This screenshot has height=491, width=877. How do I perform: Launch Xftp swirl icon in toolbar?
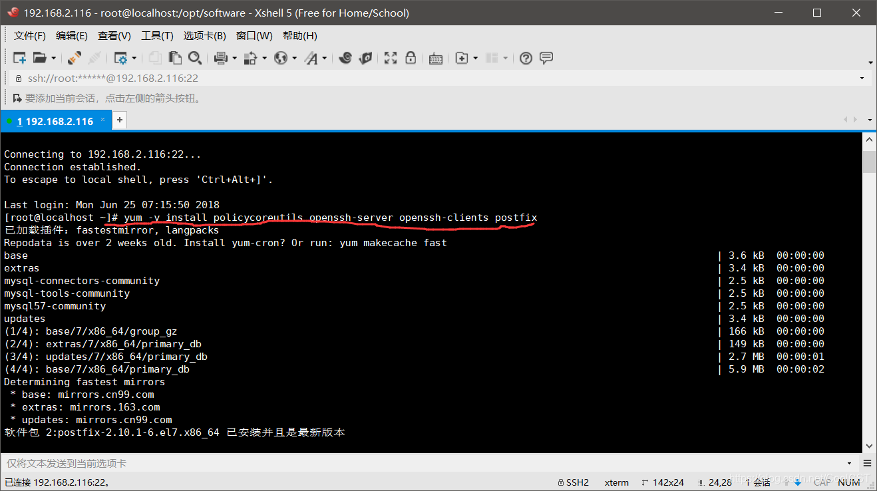click(x=345, y=59)
